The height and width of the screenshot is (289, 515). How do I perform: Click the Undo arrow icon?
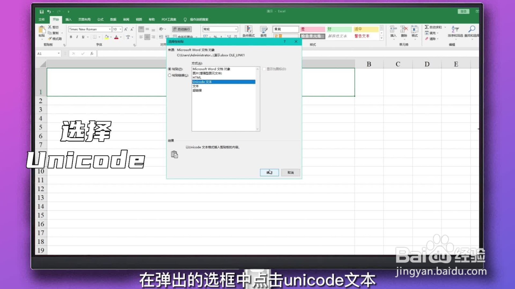pos(49,12)
